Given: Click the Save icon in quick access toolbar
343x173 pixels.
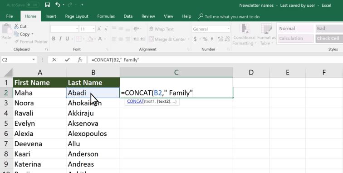Looking at the screenshot, I should [x=47, y=5].
